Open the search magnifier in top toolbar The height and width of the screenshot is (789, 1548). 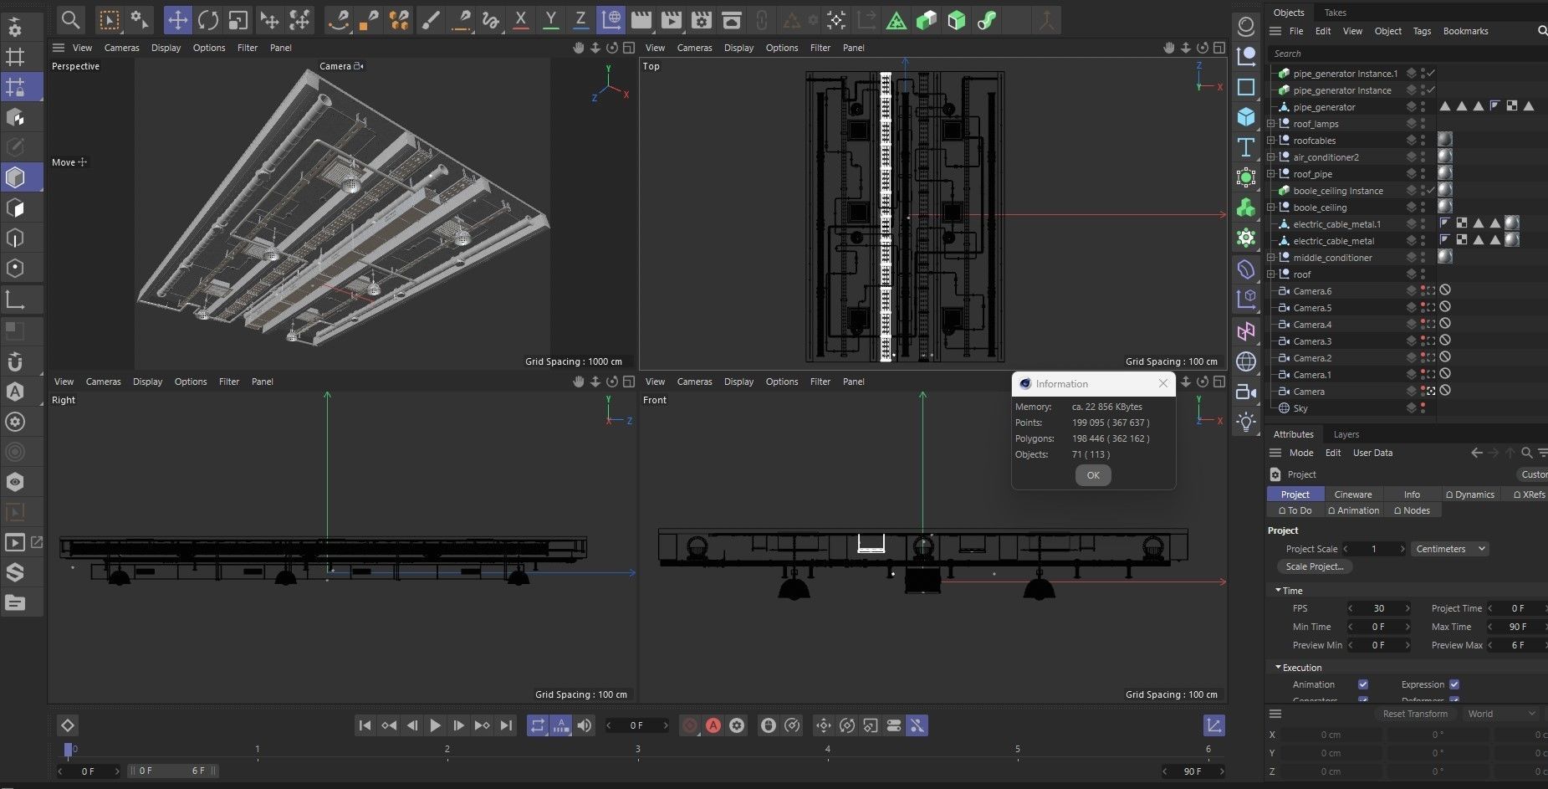(x=71, y=20)
